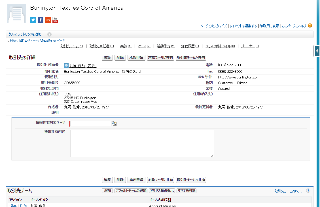Focus the 情報共有対象ユーザ input field
Image resolution: width=320 pixels, height=207 pixels.
[91, 123]
